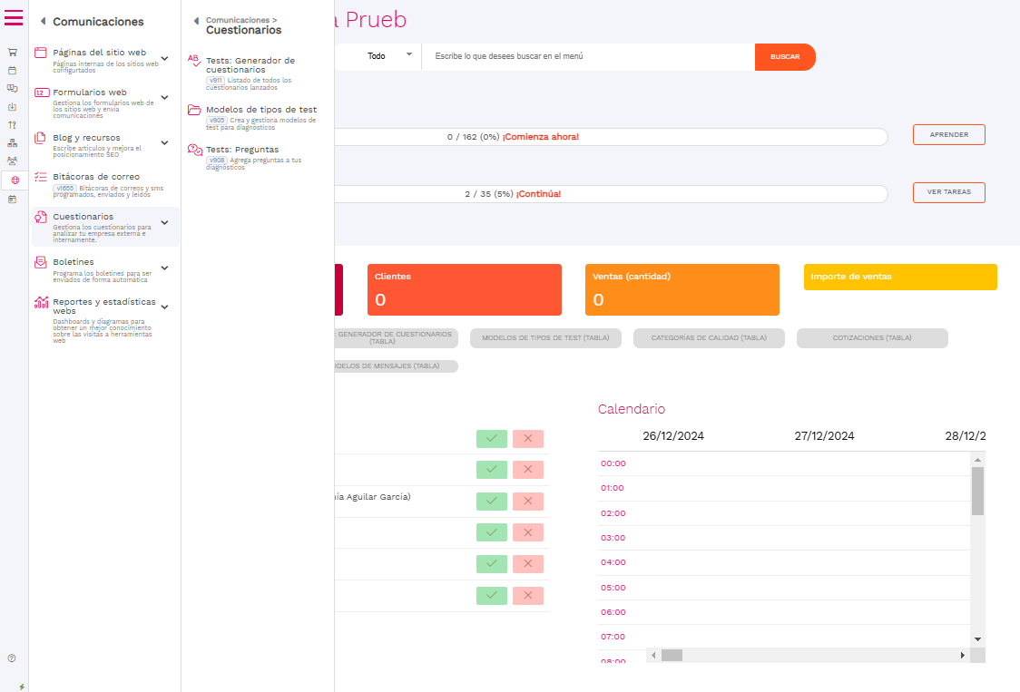Click the Tests: Preguntas chat icon
1020x692 pixels.
[x=194, y=151]
